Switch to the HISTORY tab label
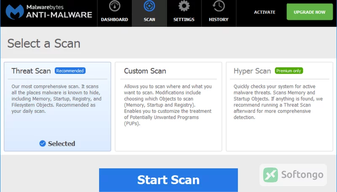Image resolution: width=337 pixels, height=192 pixels. [219, 19]
